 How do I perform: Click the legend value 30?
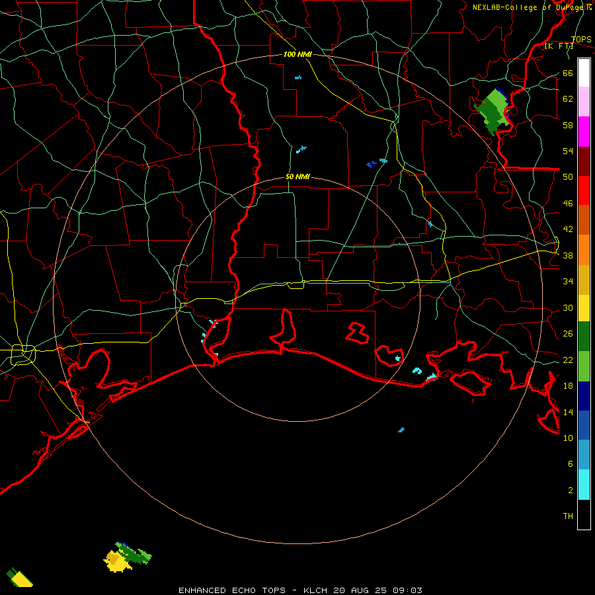point(568,307)
